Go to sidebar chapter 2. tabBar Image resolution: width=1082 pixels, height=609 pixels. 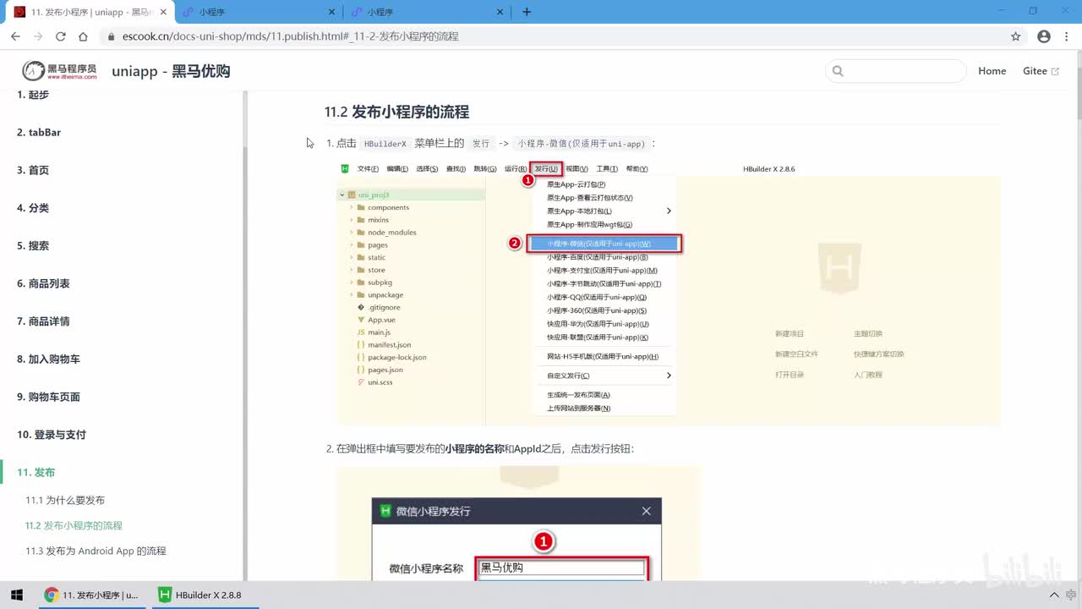pyautogui.click(x=39, y=132)
